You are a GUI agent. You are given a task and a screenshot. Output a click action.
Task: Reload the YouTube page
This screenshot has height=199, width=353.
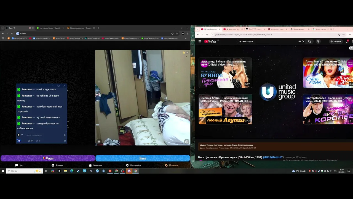pos(207,35)
